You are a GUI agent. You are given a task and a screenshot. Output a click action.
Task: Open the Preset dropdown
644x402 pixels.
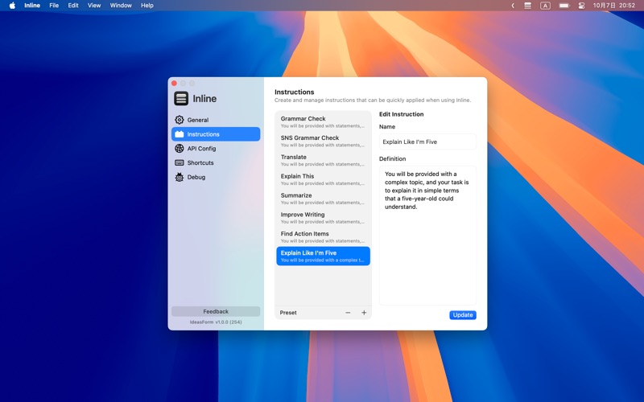288,313
